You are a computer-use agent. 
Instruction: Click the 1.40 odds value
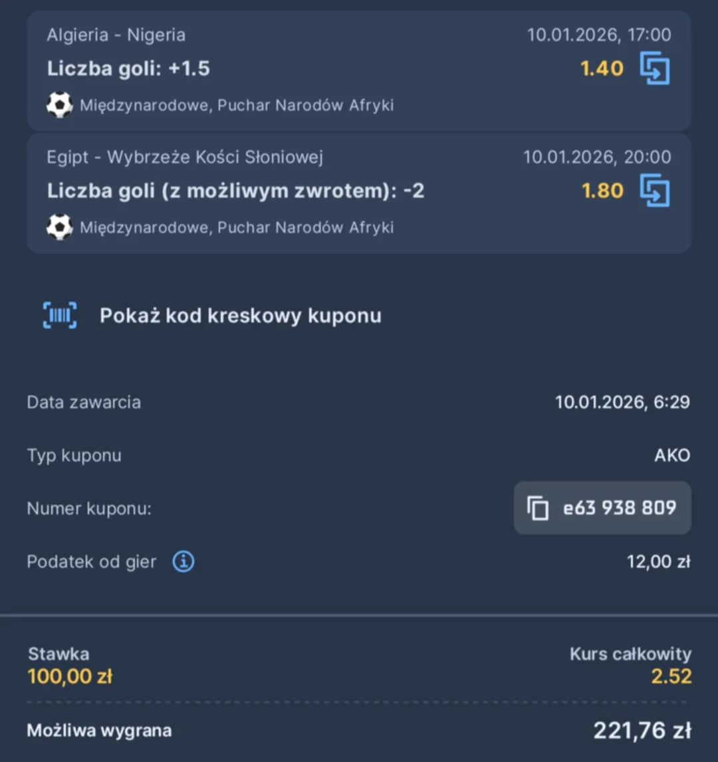click(x=602, y=69)
